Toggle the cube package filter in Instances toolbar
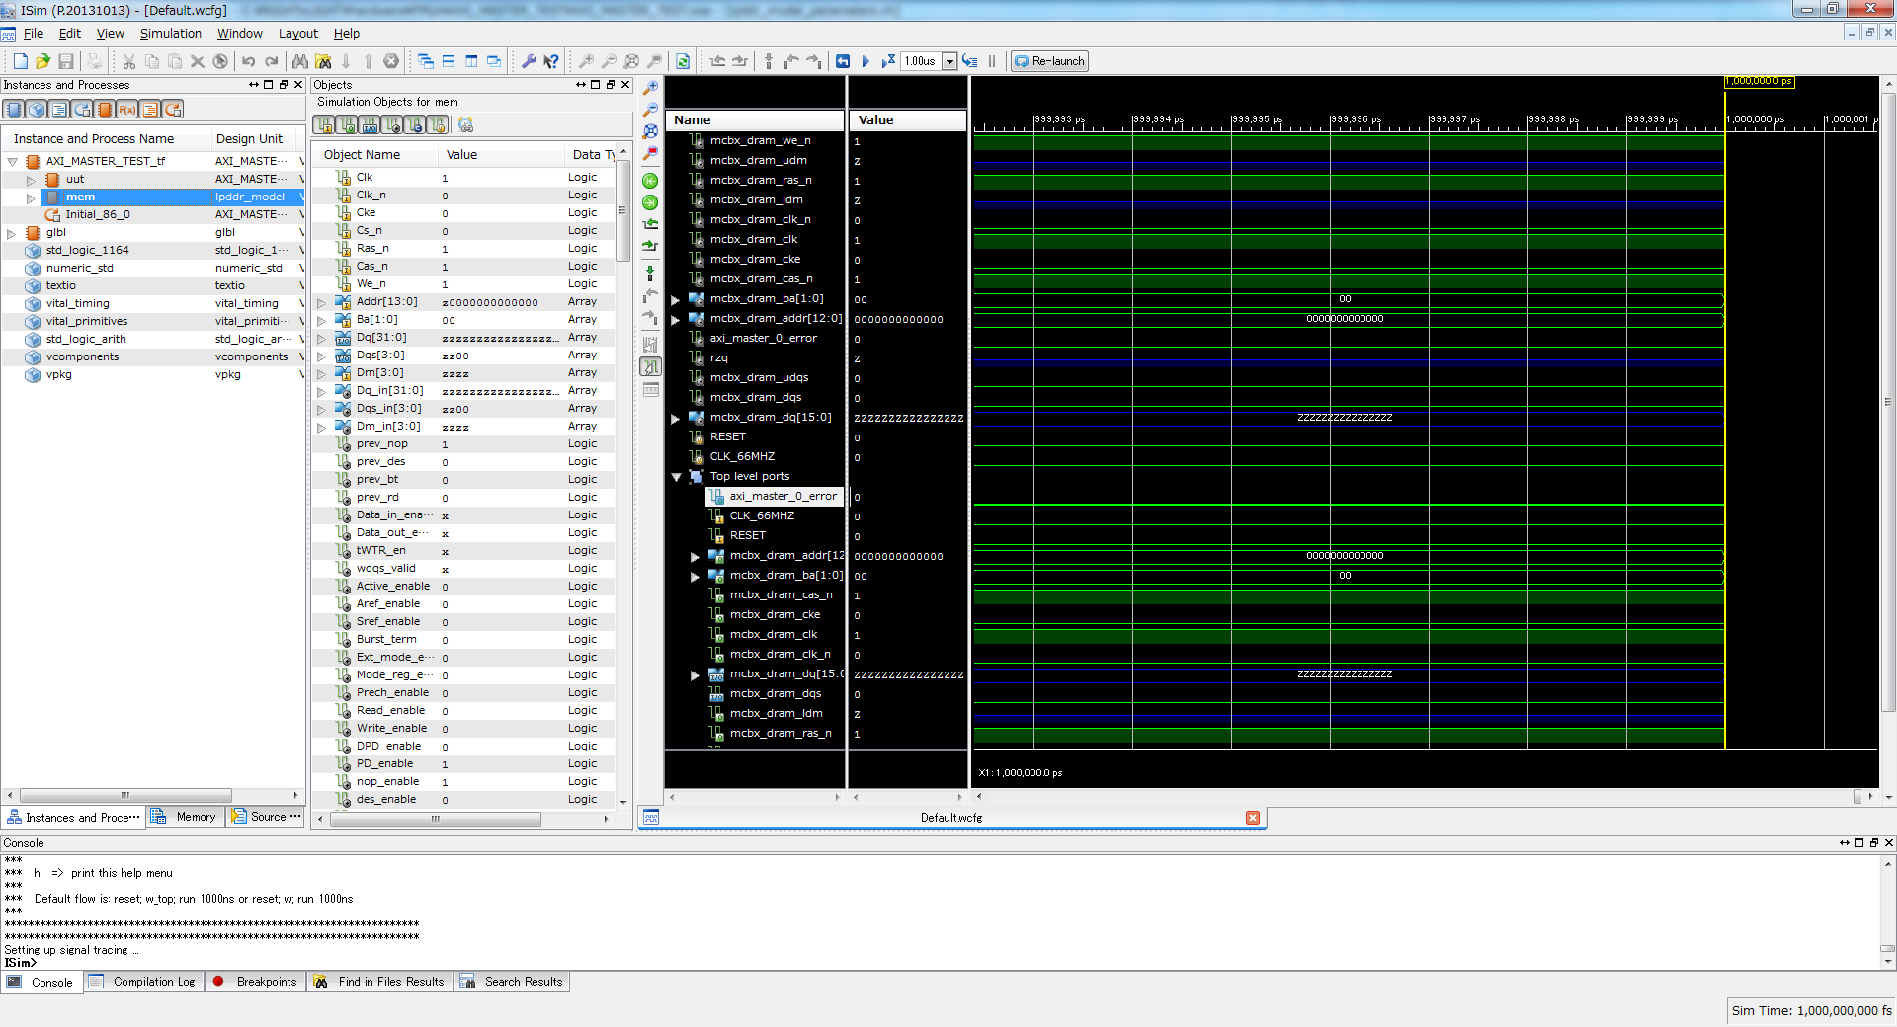Screen dimensions: 1897x1027 point(38,110)
